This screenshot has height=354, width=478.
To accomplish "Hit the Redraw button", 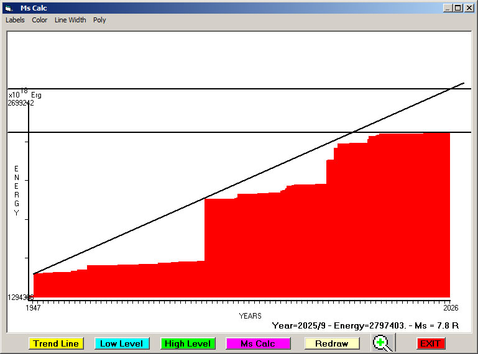I will [331, 343].
